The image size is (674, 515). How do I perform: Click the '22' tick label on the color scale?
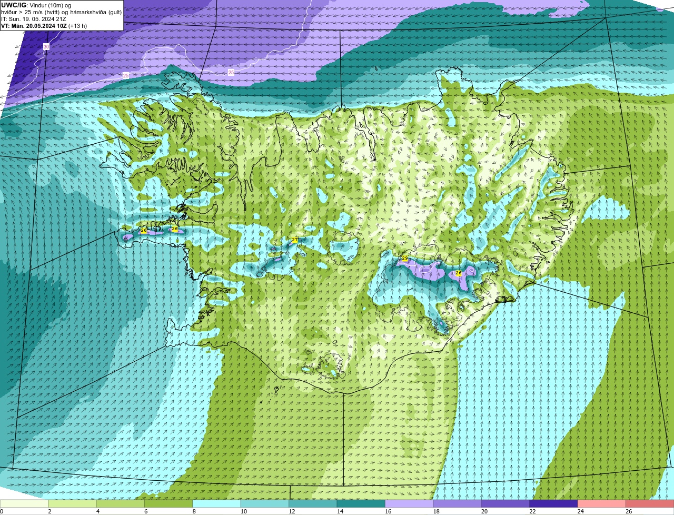tap(532, 511)
